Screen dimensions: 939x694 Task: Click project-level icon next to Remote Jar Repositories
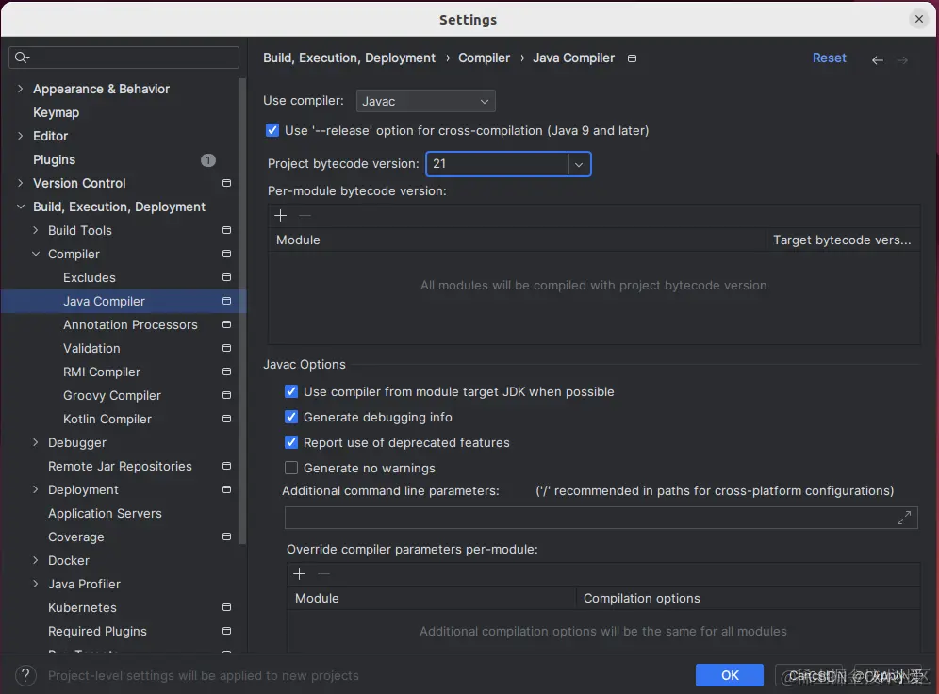(x=226, y=466)
